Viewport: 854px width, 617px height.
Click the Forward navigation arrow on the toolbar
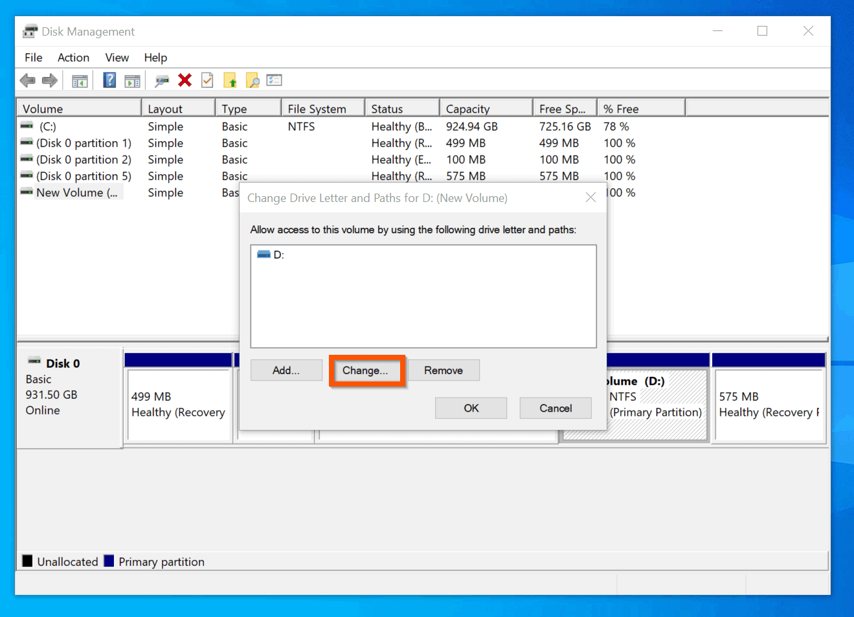coord(50,80)
